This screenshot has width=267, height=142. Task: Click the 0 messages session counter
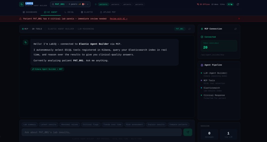coord(209,135)
